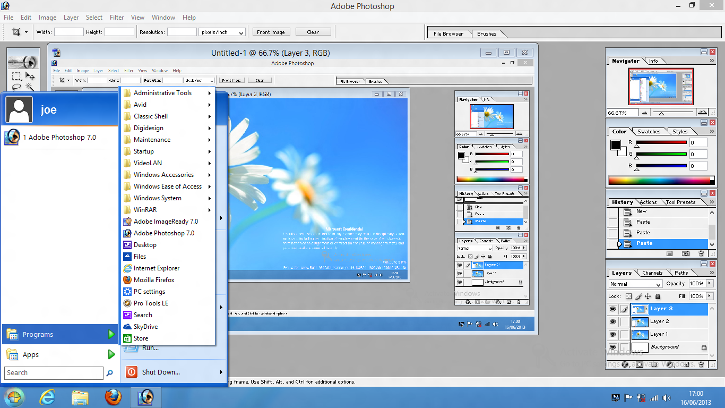Image resolution: width=725 pixels, height=408 pixels.
Task: Click the Start menu Search field
Action: (54, 373)
